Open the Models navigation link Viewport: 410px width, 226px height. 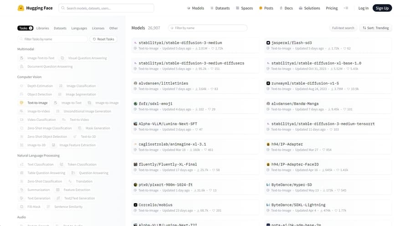195,8
